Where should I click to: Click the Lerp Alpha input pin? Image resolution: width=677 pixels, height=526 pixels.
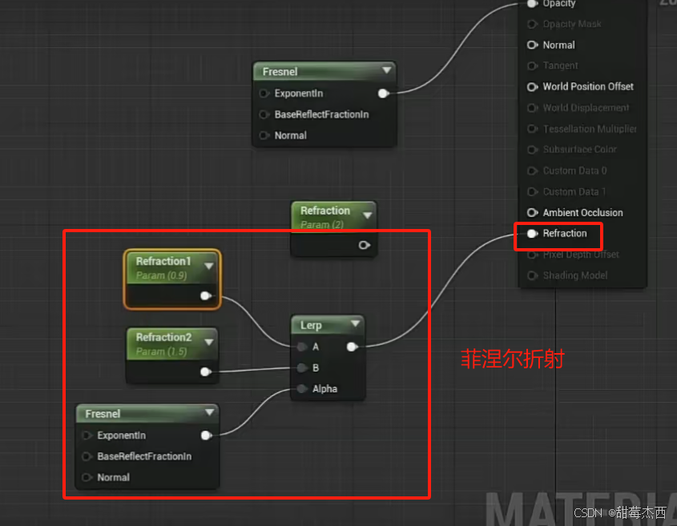(x=302, y=389)
